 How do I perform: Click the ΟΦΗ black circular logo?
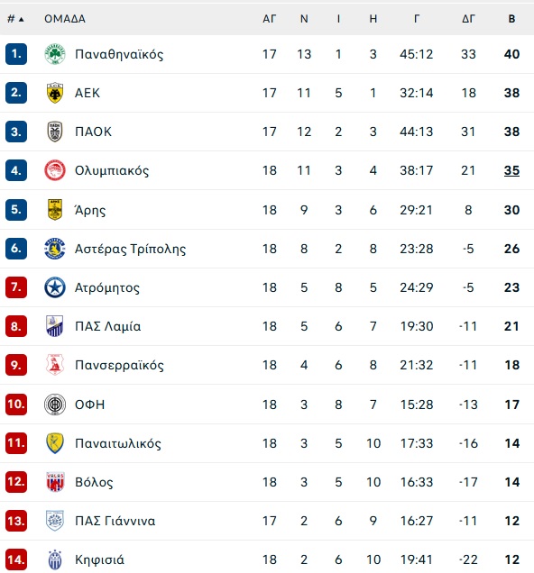point(55,405)
